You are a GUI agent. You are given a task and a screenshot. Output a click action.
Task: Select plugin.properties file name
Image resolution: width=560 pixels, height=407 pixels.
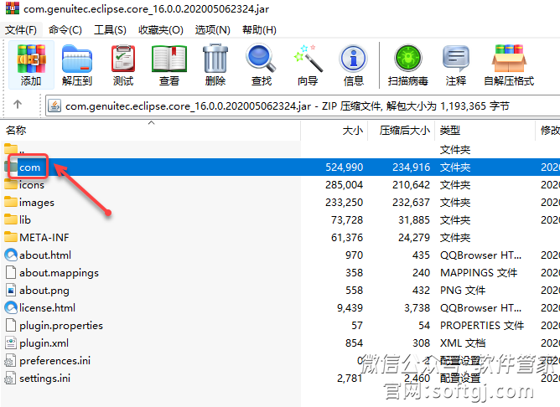point(61,325)
